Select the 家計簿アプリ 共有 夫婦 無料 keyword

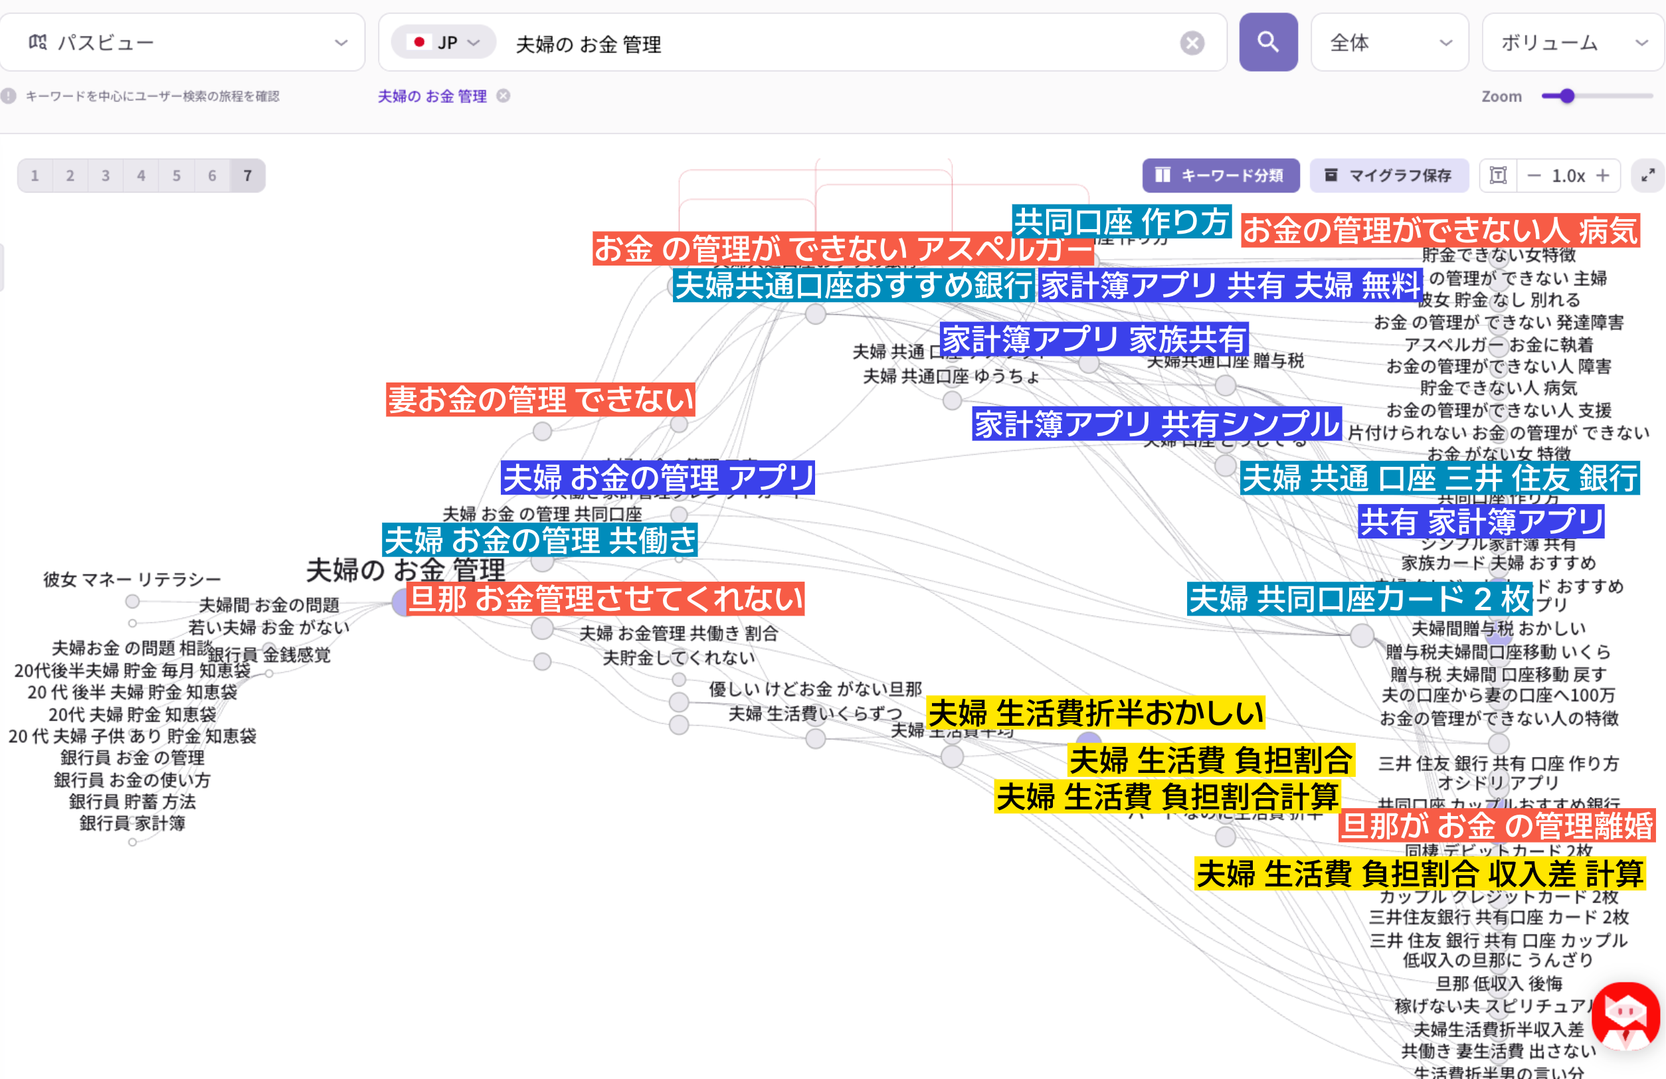point(1231,285)
